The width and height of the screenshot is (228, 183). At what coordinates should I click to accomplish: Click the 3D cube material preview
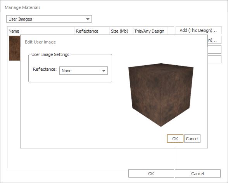[161, 95]
